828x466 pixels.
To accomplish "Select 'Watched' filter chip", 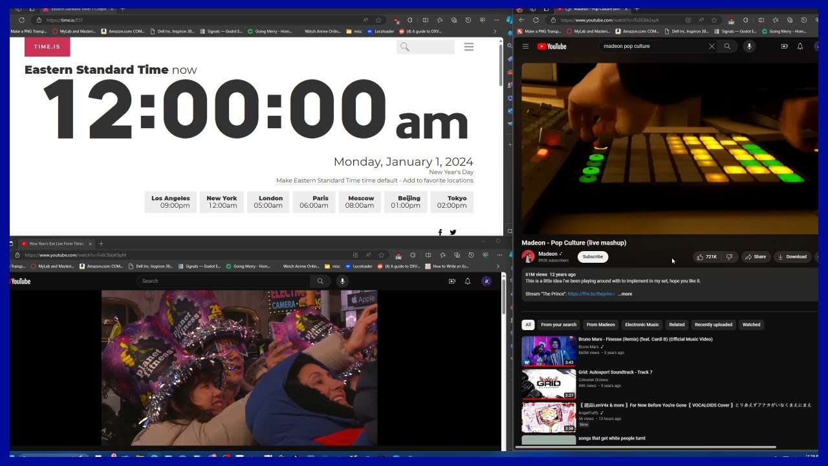I will [x=751, y=325].
